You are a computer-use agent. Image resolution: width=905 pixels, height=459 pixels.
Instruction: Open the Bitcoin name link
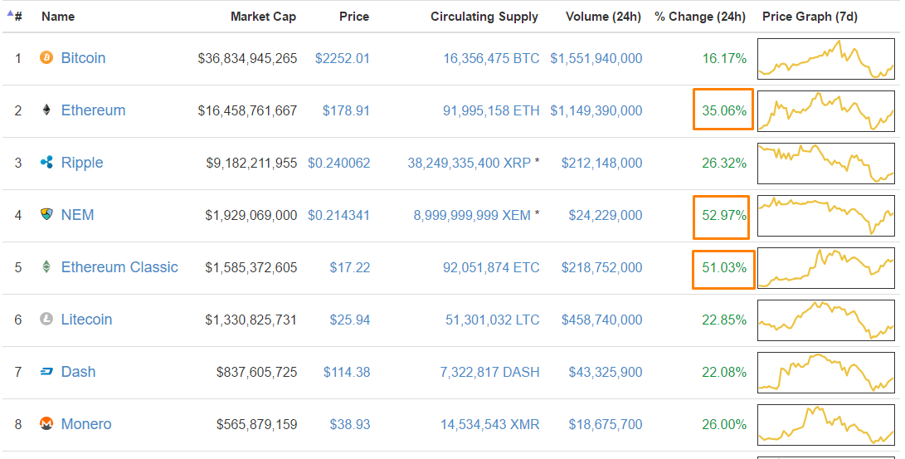pos(83,58)
